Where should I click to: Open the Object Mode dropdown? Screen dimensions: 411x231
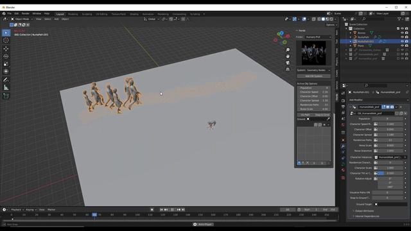point(22,19)
